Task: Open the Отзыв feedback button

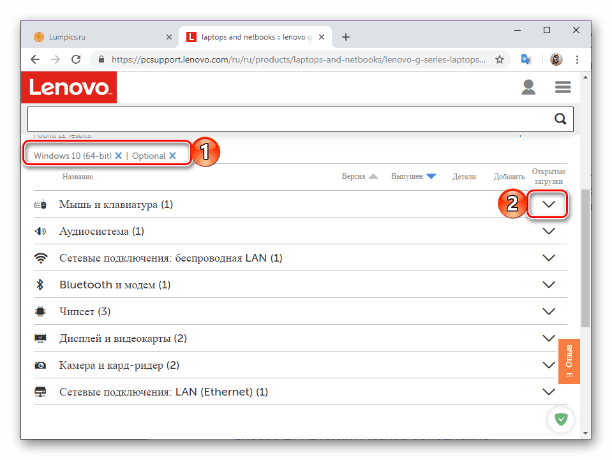Action: pyautogui.click(x=569, y=361)
